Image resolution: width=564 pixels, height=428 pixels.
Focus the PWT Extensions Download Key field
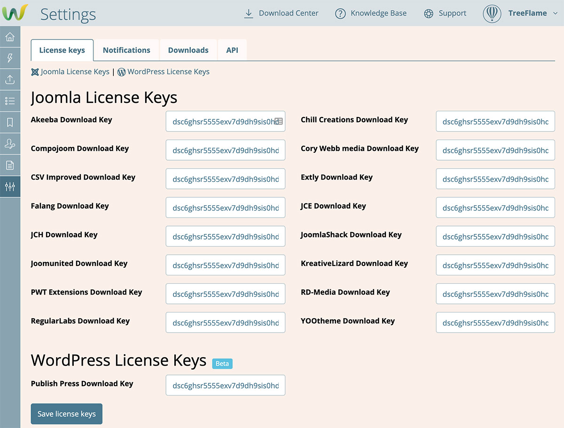[x=226, y=294]
